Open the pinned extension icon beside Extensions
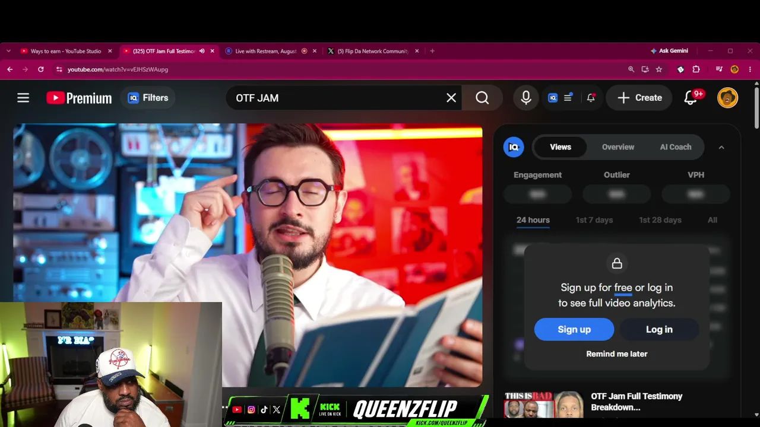 (x=681, y=69)
